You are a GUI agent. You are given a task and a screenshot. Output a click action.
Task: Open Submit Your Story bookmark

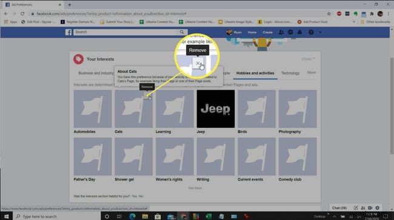(118, 22)
